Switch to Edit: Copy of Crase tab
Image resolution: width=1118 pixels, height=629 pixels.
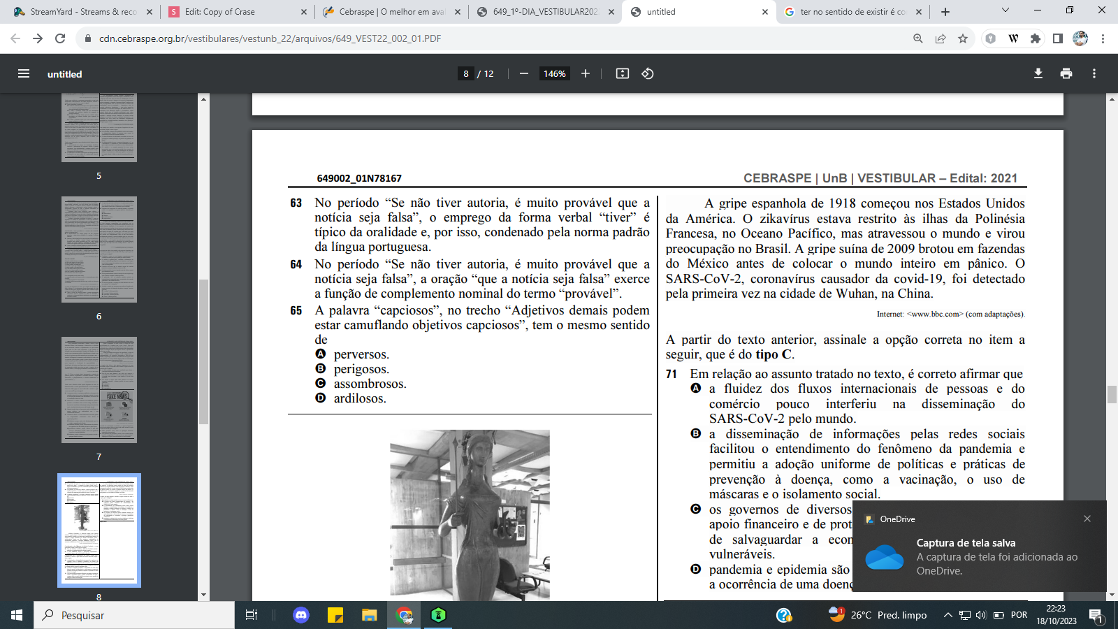pos(238,12)
